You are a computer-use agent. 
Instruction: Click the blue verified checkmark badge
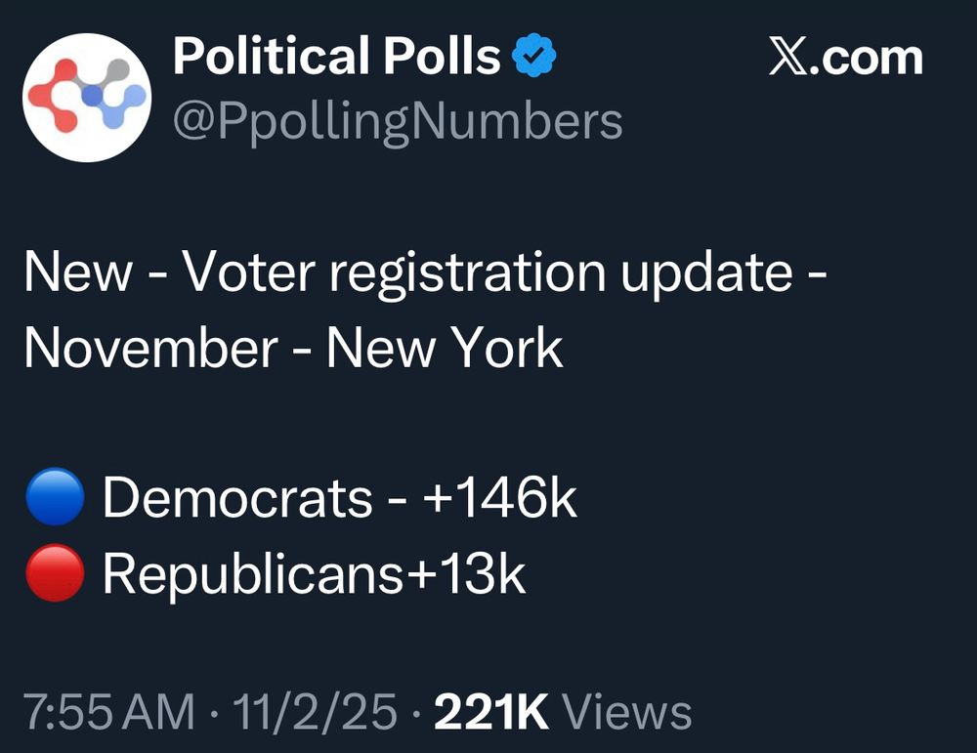(533, 56)
